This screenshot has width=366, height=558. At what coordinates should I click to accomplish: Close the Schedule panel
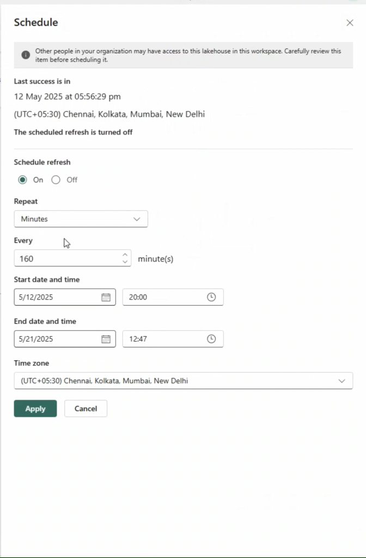pyautogui.click(x=350, y=23)
